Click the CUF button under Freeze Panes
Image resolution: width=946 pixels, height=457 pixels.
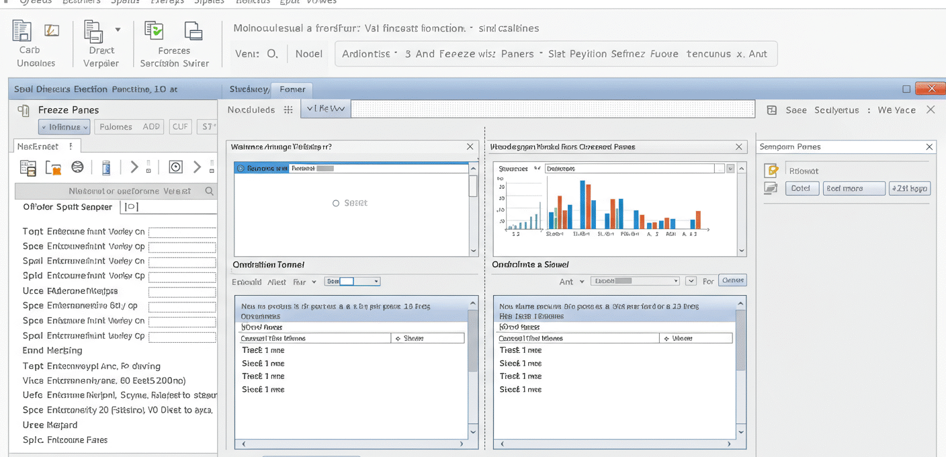point(180,126)
